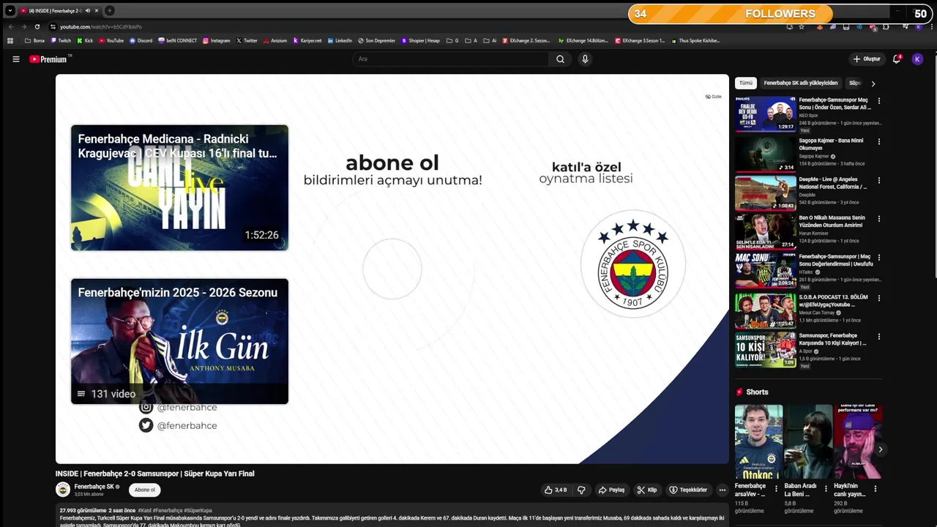This screenshot has width=937, height=527.
Task: Open the account avatar menu on YouTube
Action: 917,59
